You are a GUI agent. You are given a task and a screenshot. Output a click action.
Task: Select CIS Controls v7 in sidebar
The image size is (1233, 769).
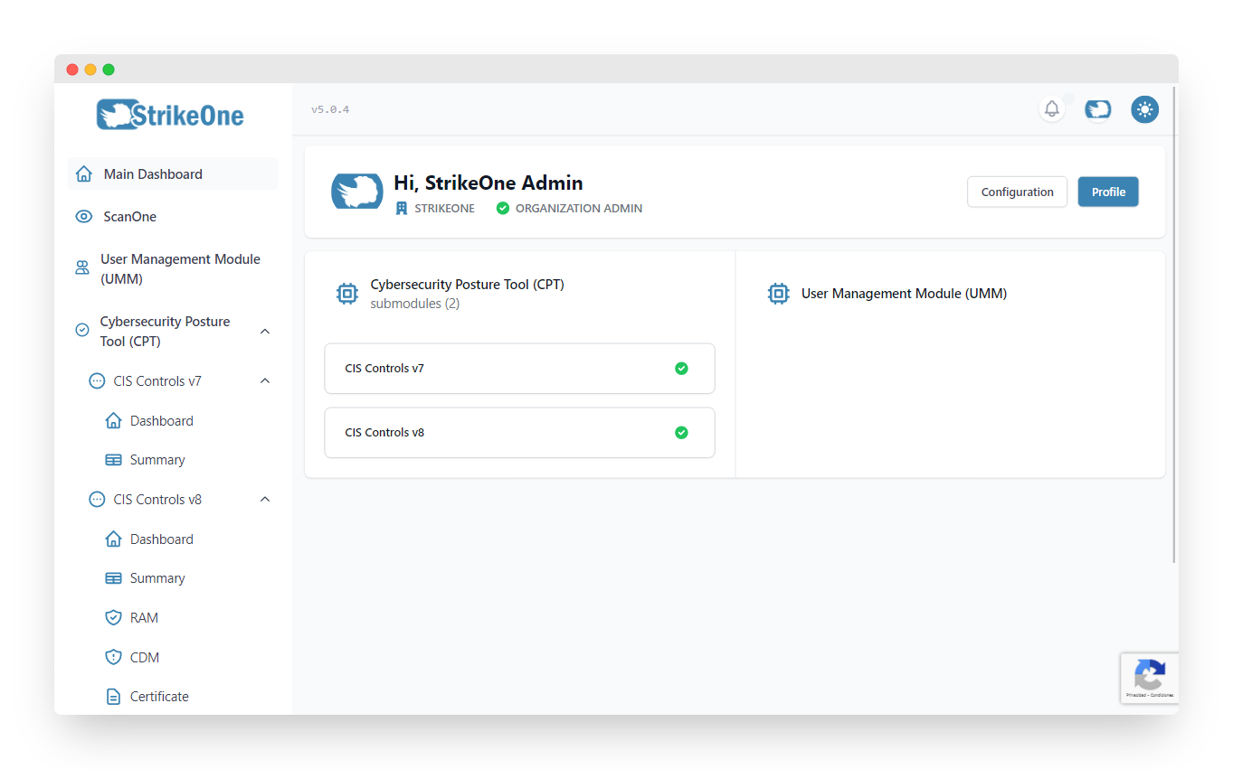pos(180,381)
